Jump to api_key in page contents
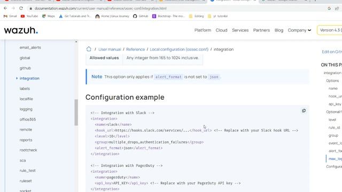The image size is (342, 192). (x=335, y=104)
